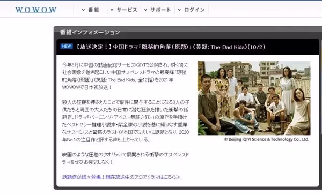Click the WOWOW logo
The width and height of the screenshot is (322, 195).
pos(36,10)
